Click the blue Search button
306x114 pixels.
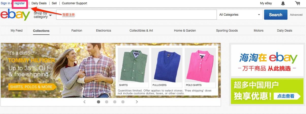[276, 15]
